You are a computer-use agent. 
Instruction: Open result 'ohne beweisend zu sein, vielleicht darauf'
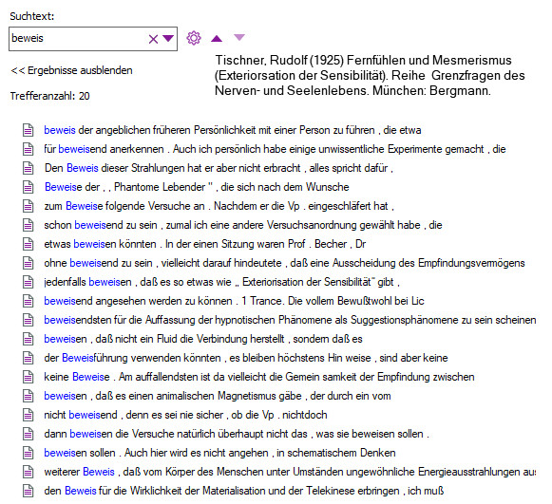point(284,263)
